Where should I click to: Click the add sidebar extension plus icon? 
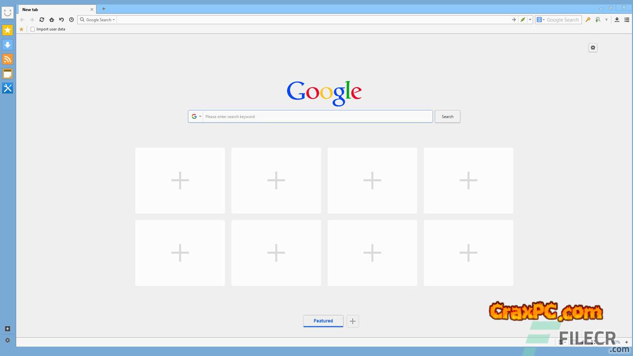pyautogui.click(x=7, y=329)
